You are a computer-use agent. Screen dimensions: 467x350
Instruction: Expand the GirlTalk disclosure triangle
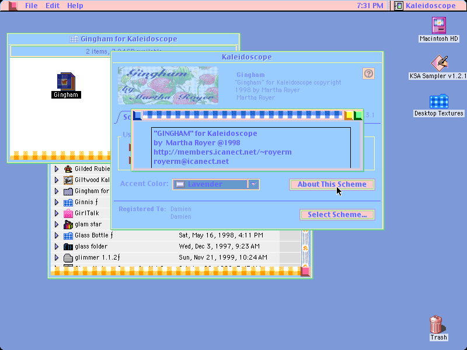(x=57, y=213)
